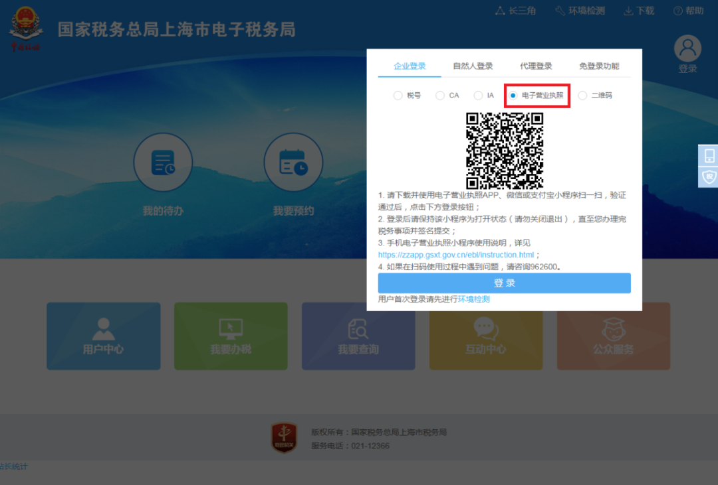Open 我要办税 tile
718x485 pixels.
[231, 336]
